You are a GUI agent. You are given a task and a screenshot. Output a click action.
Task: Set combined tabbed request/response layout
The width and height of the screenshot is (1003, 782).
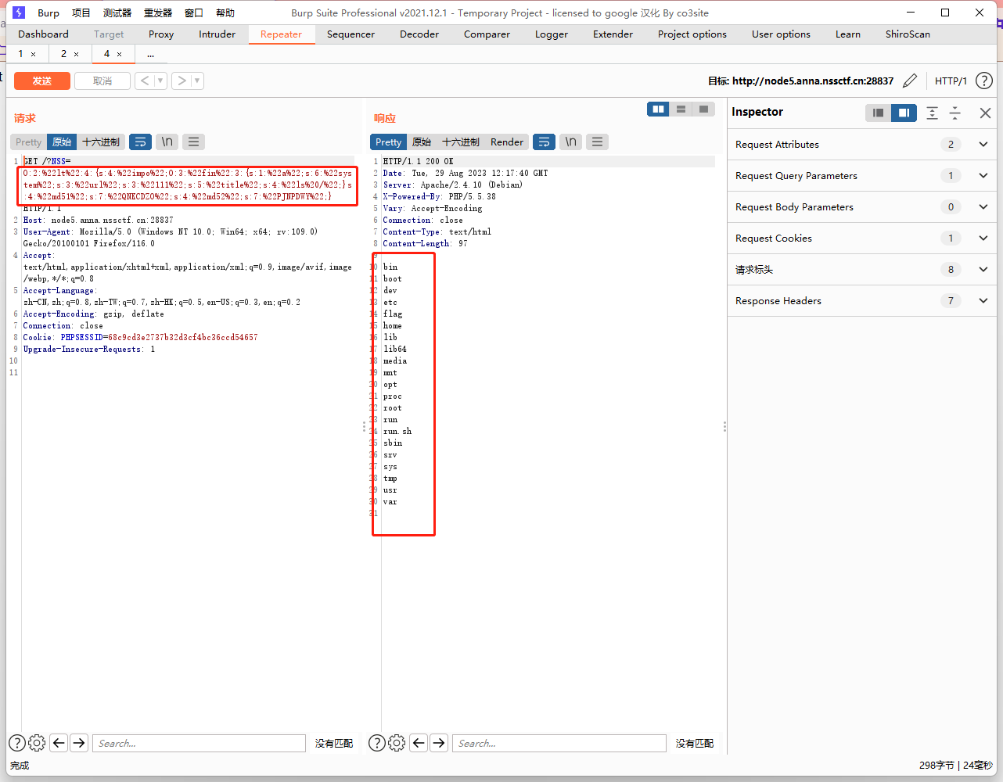[x=703, y=109]
